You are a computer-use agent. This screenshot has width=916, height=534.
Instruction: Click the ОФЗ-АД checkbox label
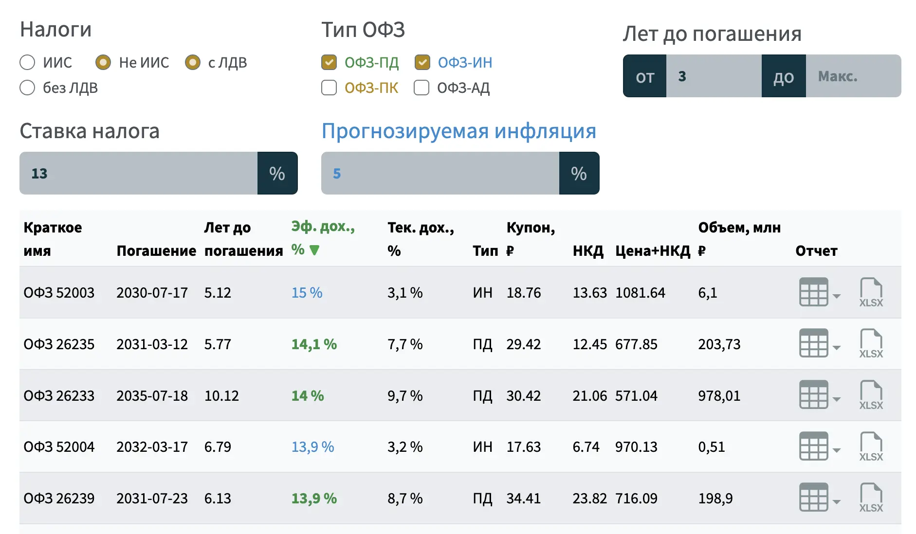pos(463,88)
